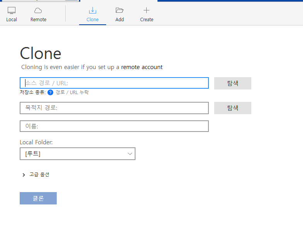Focus the 이름 input field

click(x=114, y=126)
